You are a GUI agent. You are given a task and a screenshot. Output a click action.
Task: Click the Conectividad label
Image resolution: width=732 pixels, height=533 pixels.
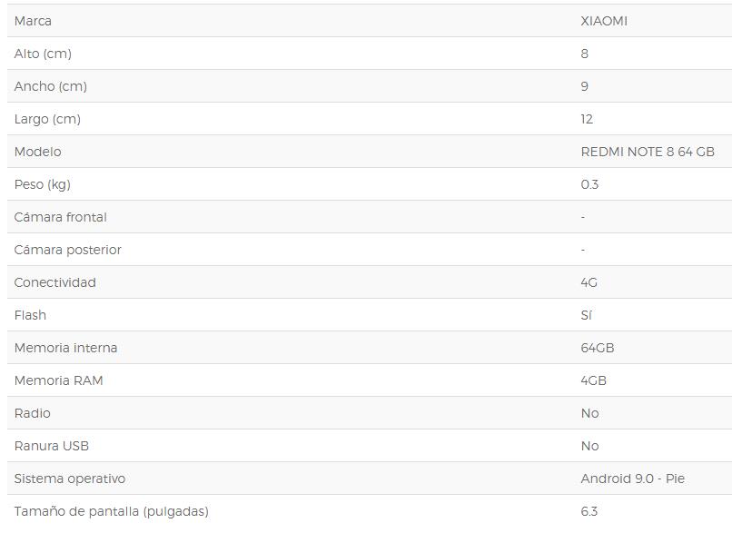point(55,282)
